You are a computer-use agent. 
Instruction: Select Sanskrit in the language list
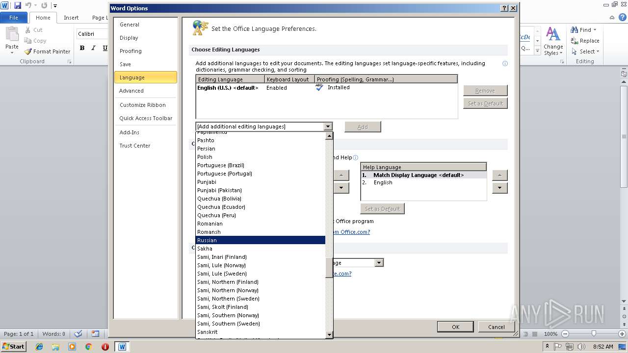click(x=260, y=332)
